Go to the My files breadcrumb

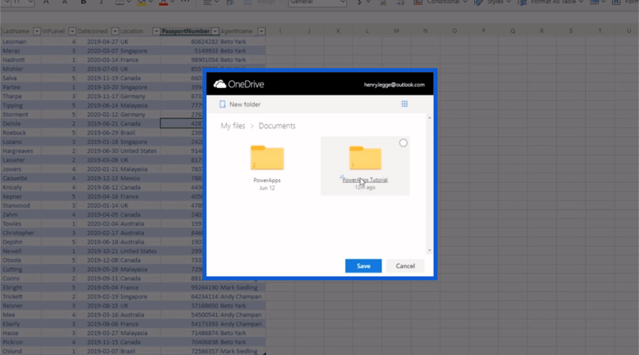coord(233,126)
